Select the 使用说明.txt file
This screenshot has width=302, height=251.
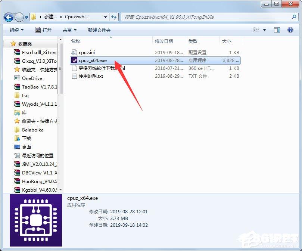tap(155, 76)
